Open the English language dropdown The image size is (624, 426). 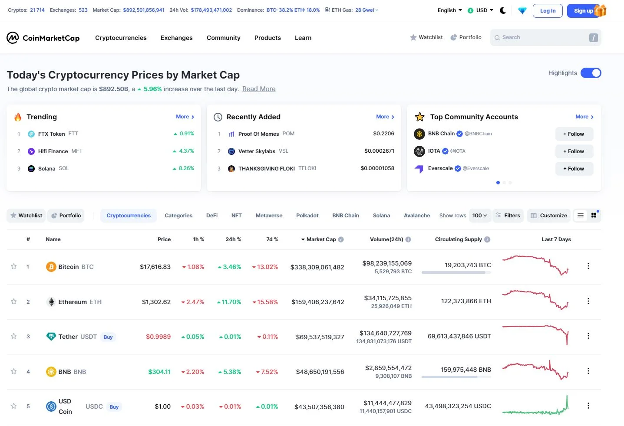coord(449,10)
